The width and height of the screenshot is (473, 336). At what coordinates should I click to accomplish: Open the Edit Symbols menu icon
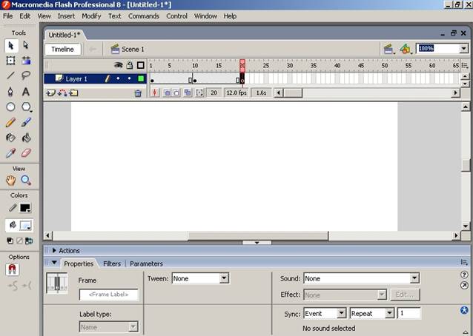point(406,49)
